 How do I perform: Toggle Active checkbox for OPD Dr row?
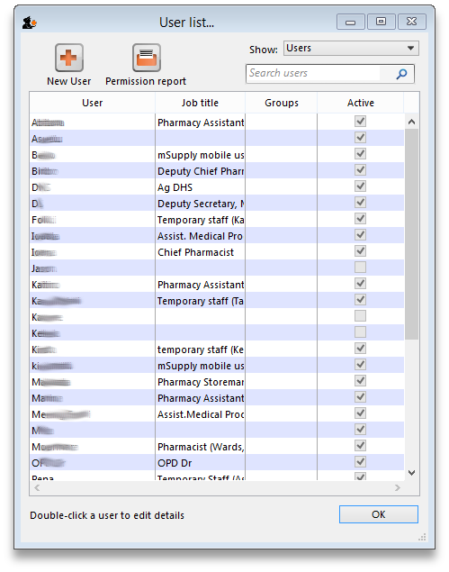tap(360, 462)
